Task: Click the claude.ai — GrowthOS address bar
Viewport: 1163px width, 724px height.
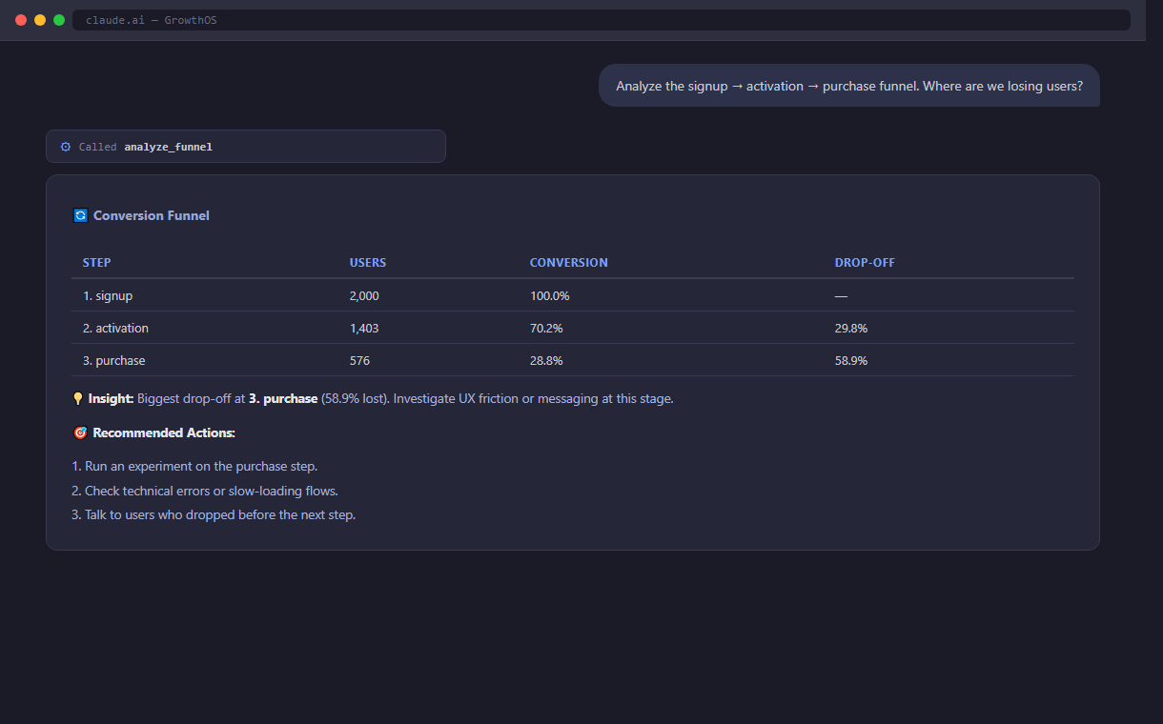Action: click(602, 20)
